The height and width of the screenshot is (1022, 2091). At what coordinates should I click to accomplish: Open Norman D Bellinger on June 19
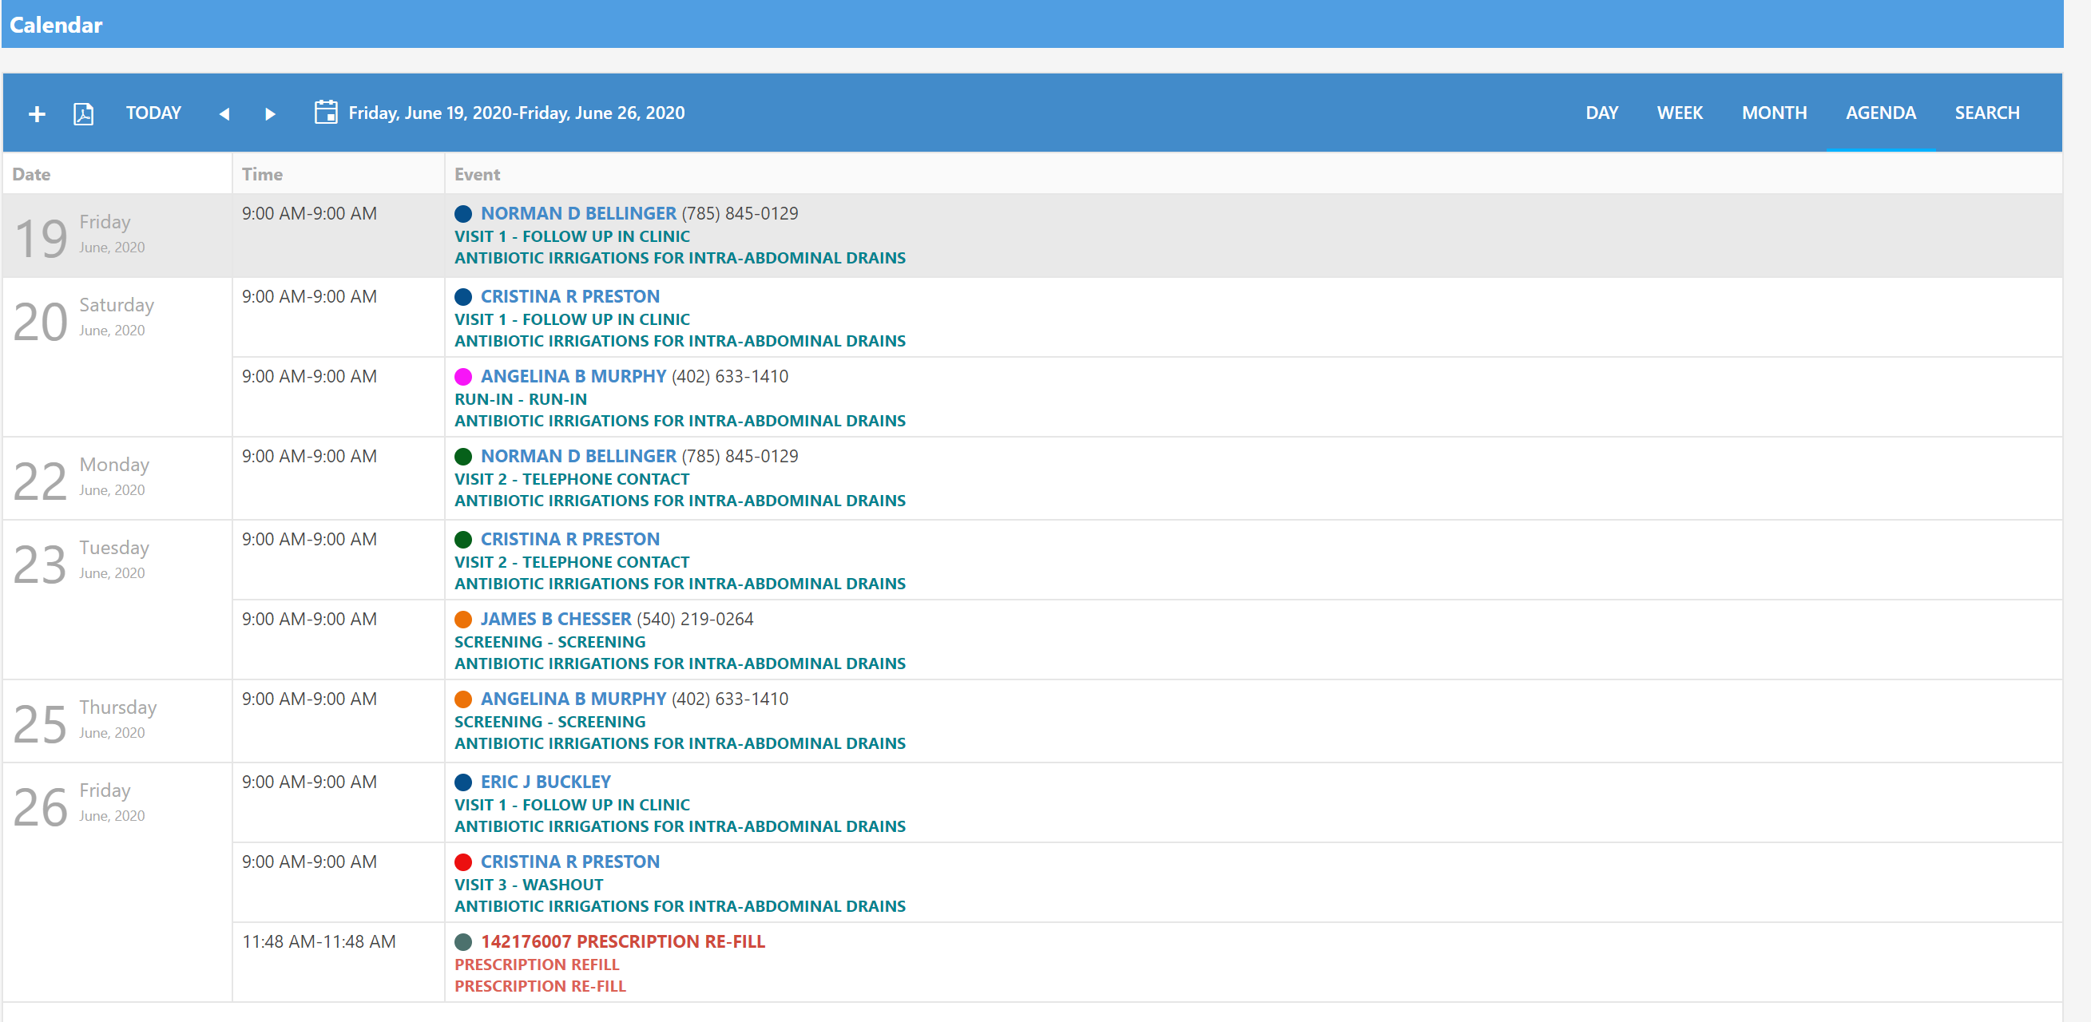[578, 213]
